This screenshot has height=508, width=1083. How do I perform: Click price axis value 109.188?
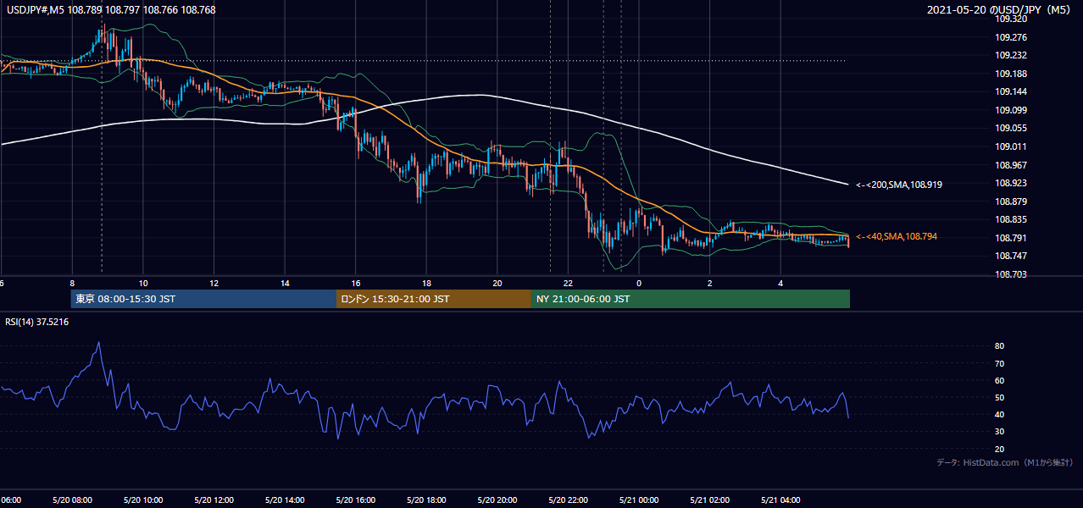(x=1010, y=74)
